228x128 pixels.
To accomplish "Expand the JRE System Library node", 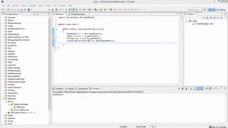I will (6, 113).
